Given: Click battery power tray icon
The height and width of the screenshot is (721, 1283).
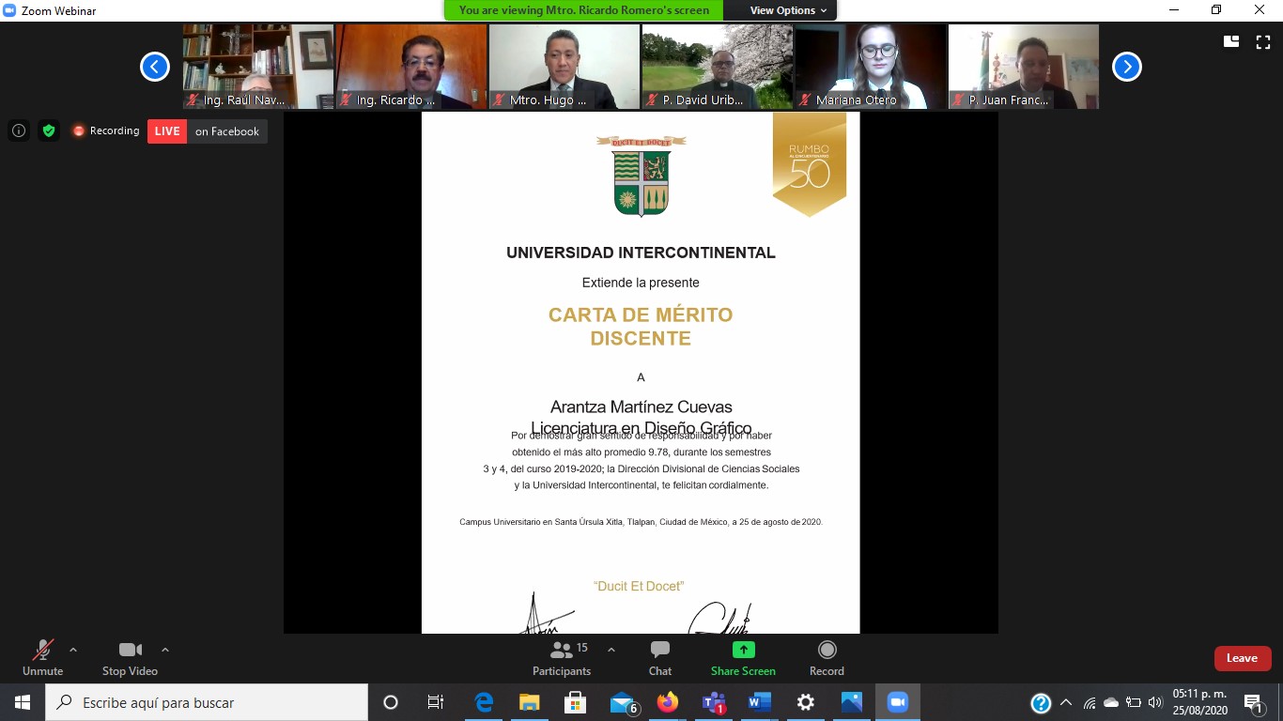Looking at the screenshot, I should (x=1134, y=702).
